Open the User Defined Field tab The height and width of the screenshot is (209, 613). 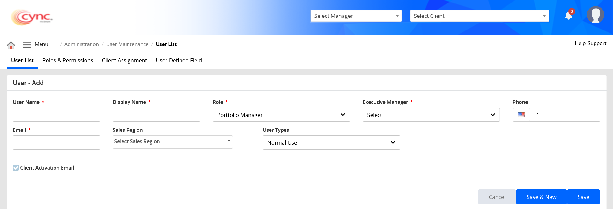[x=179, y=60]
